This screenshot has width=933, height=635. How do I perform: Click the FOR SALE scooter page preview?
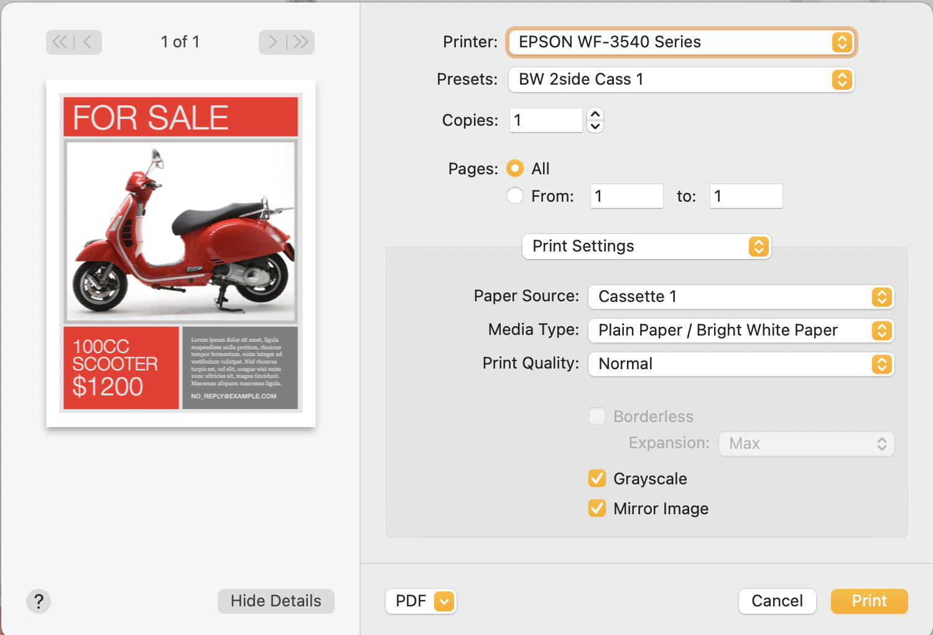(181, 253)
